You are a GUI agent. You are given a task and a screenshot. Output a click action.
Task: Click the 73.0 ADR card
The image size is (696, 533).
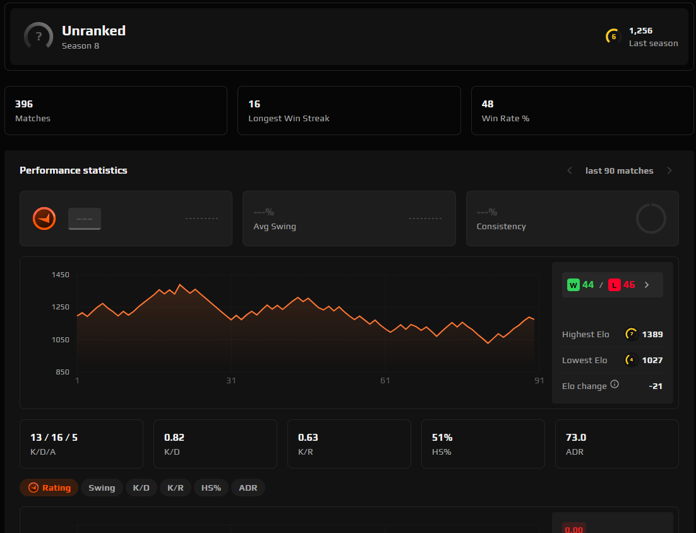tap(617, 444)
